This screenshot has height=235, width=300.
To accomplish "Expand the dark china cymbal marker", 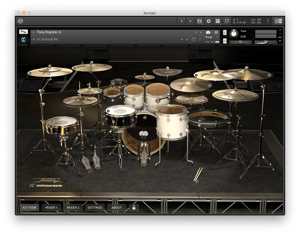I will (180, 71).
